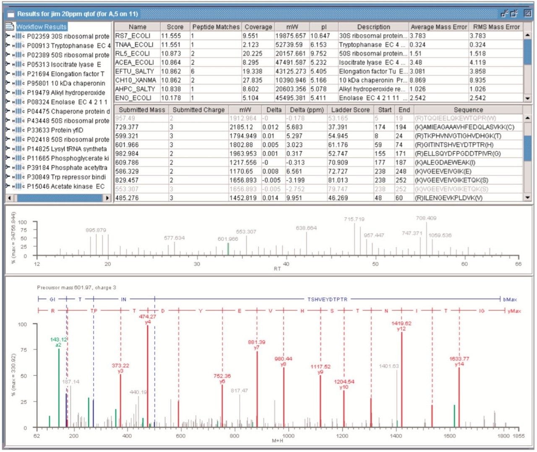This screenshot has height=452, width=537.
Task: Sort protein table by Score column header
Action: tap(175, 27)
